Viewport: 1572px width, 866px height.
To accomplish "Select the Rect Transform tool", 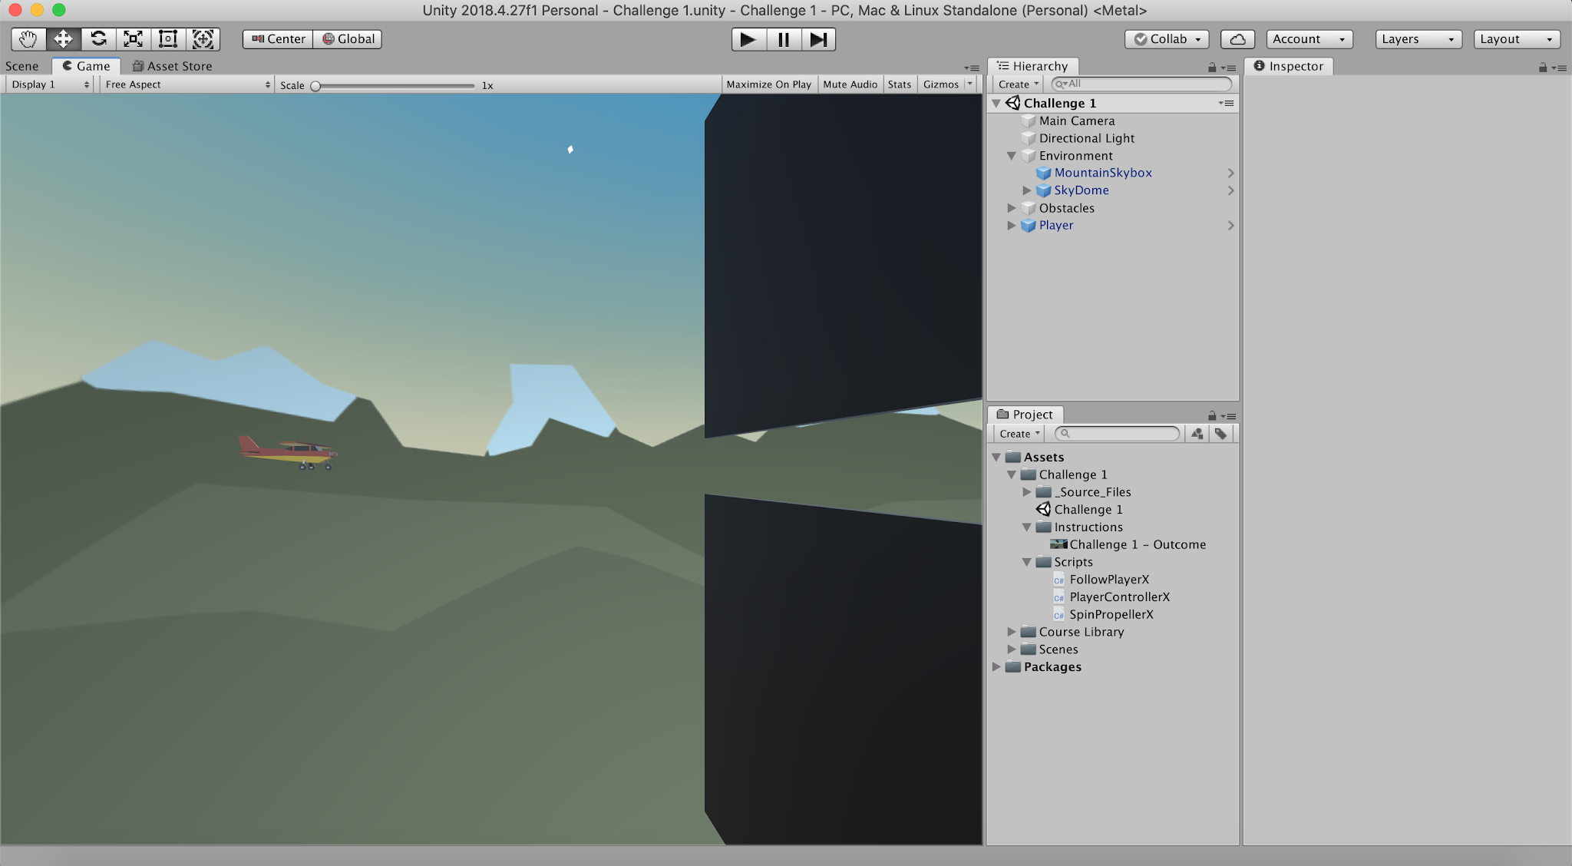I will [168, 39].
